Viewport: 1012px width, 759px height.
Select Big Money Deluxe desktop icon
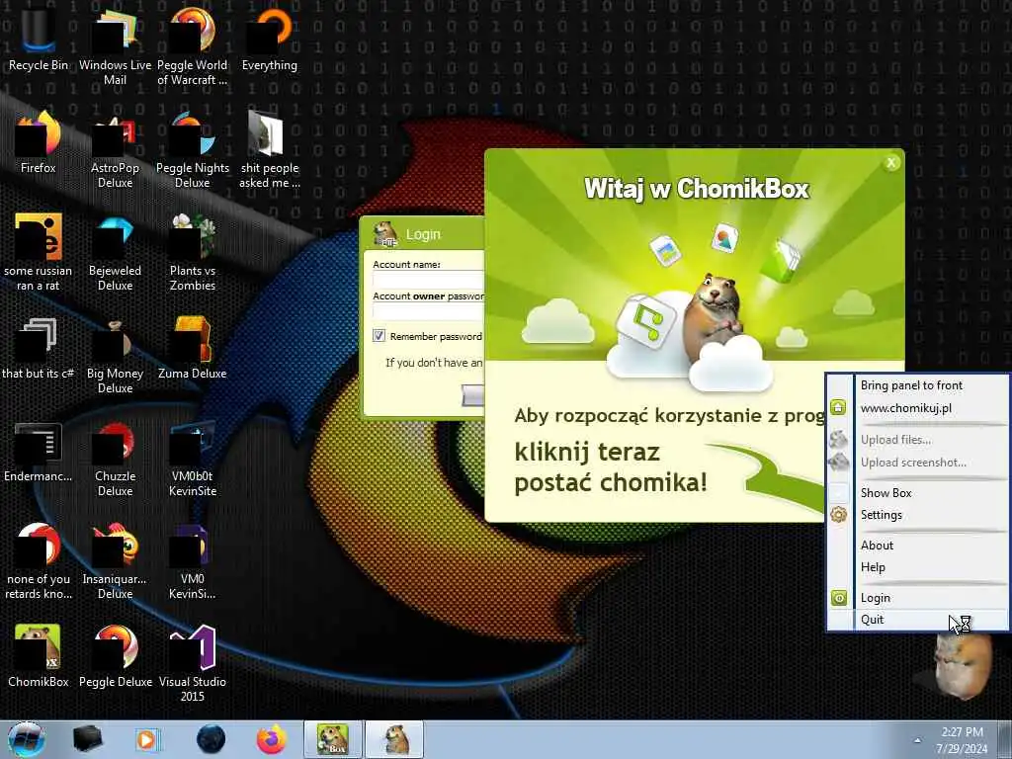tap(115, 355)
